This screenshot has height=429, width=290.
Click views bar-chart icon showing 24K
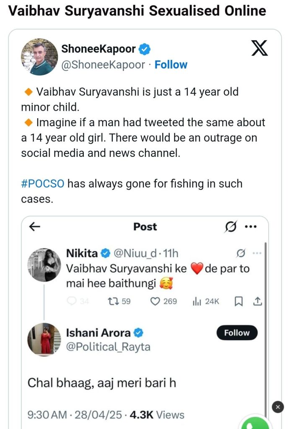click(x=197, y=301)
